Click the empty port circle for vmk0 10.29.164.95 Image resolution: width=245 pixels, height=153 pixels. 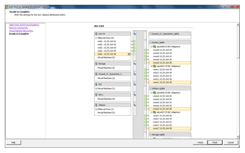tap(134, 54)
